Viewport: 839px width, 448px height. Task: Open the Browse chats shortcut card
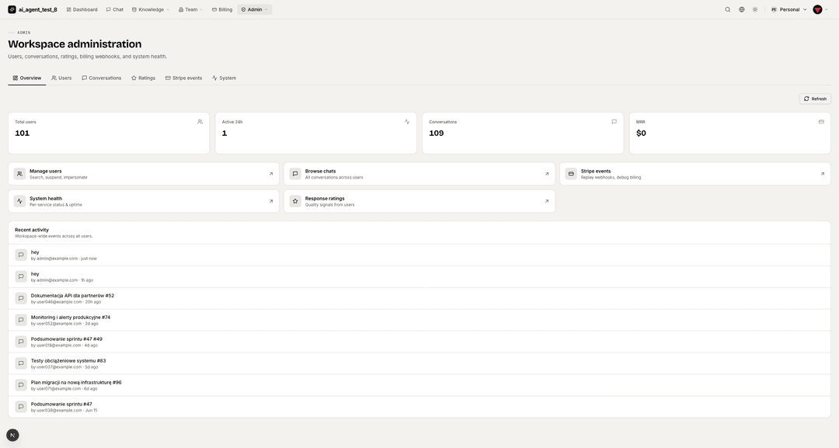pos(419,174)
